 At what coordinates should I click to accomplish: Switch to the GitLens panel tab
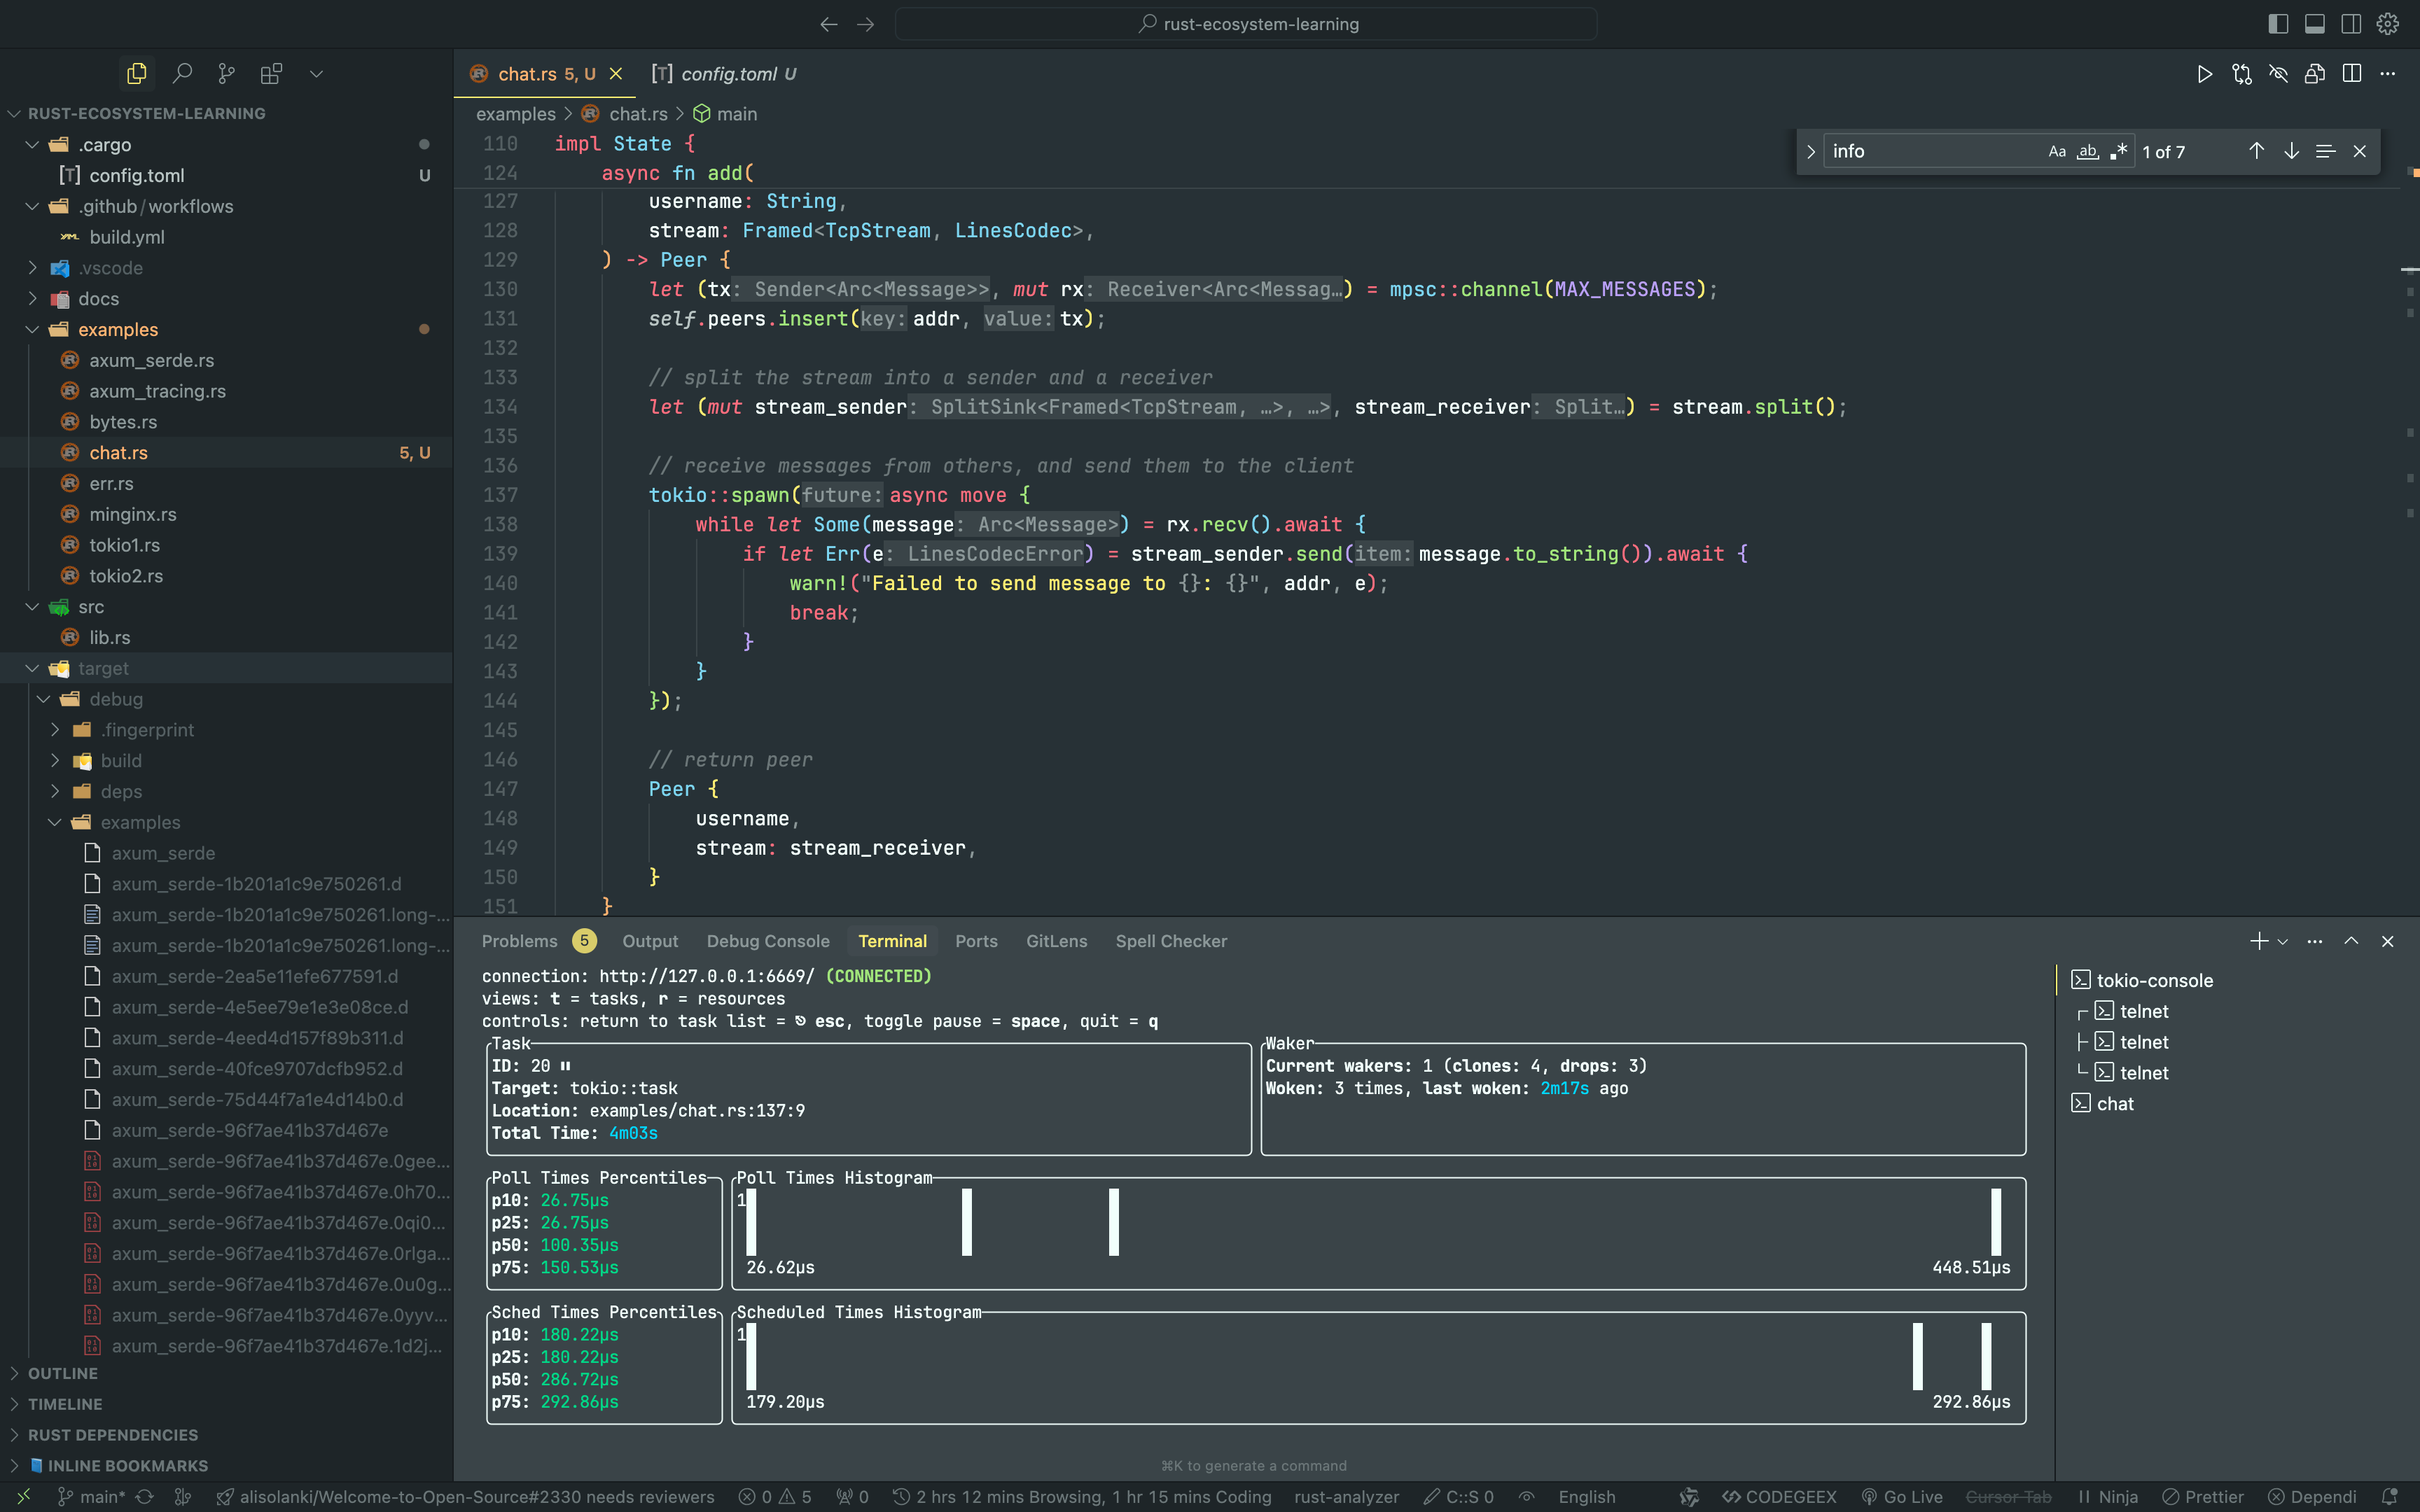[x=1056, y=941]
